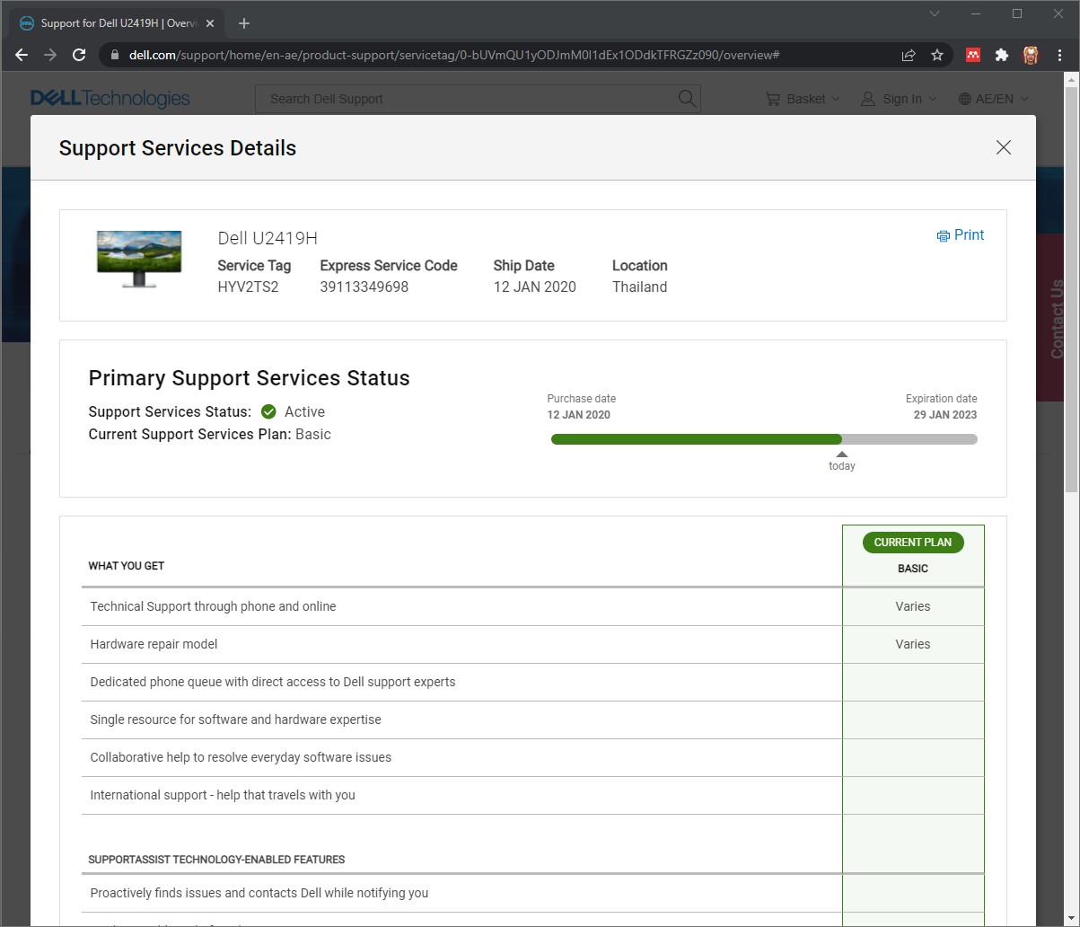
Task: Click the today marker triangle
Action: [842, 455]
